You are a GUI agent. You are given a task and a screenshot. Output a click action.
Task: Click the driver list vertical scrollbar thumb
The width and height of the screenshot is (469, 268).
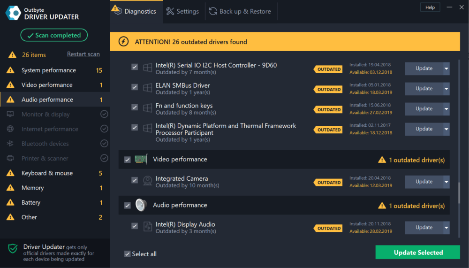click(x=459, y=193)
